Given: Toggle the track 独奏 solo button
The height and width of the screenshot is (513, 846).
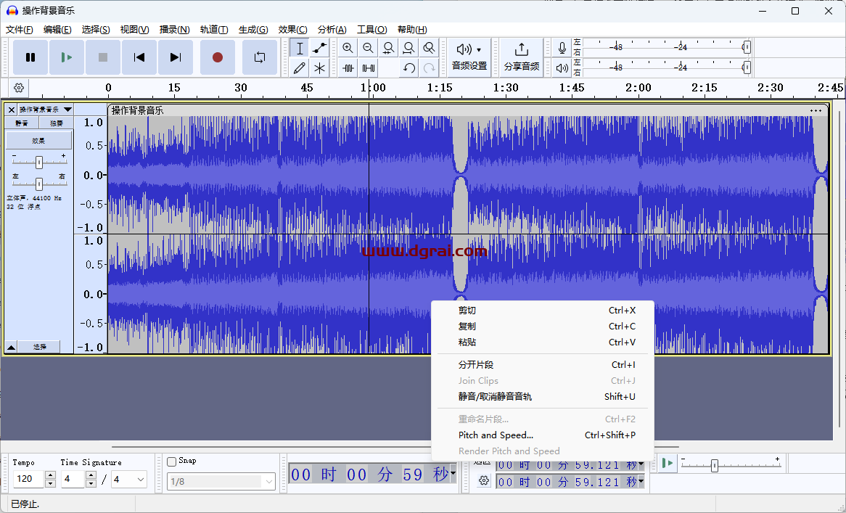Looking at the screenshot, I should pyautogui.click(x=56, y=123).
